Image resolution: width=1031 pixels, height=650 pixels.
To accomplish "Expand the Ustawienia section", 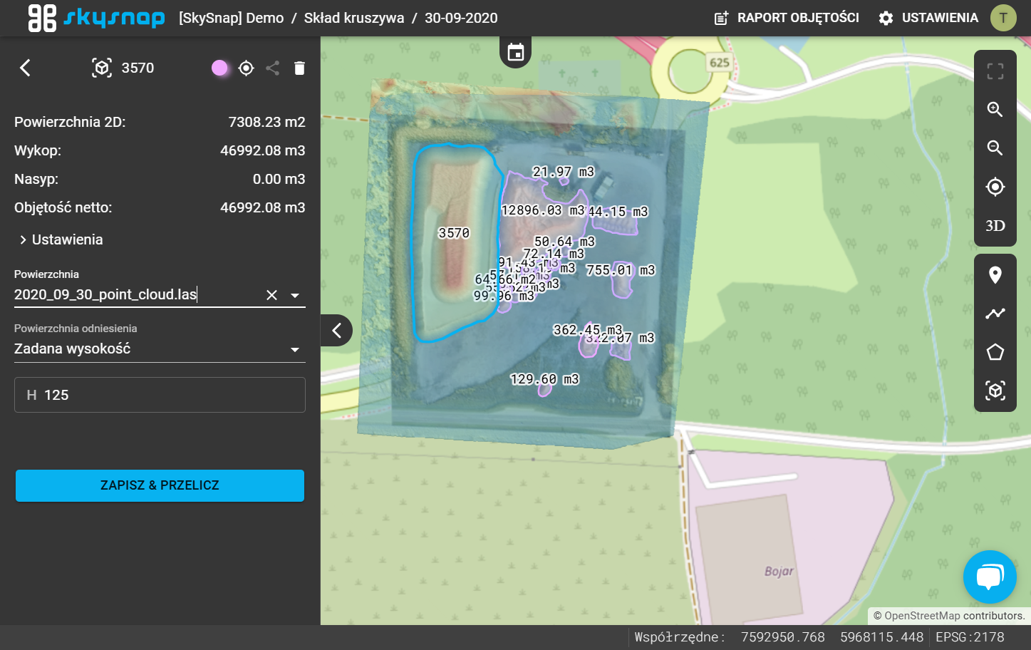I will pyautogui.click(x=61, y=239).
